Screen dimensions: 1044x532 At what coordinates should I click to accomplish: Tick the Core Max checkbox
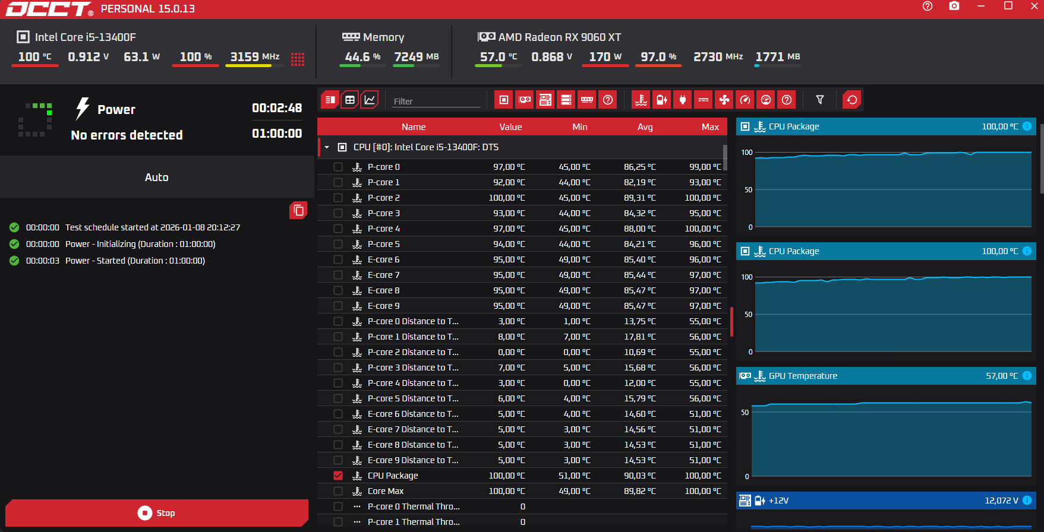(338, 491)
